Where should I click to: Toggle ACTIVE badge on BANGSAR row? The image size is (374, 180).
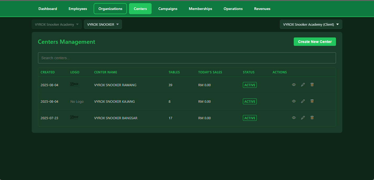pos(250,118)
